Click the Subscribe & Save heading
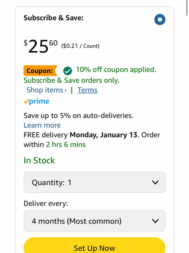The width and height of the screenshot is (189, 253). (53, 18)
